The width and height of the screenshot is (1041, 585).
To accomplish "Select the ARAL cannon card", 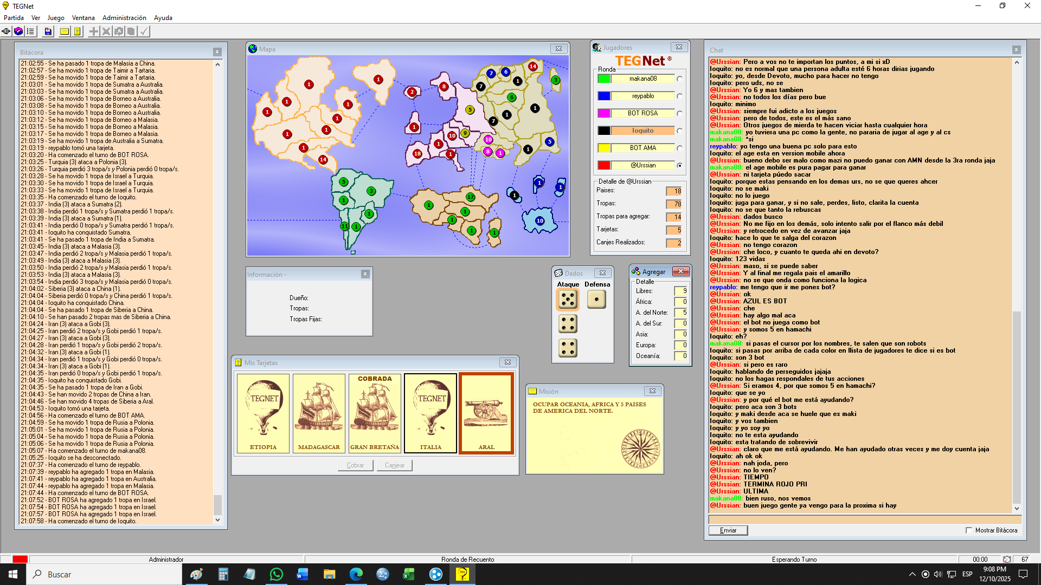I will click(x=486, y=413).
